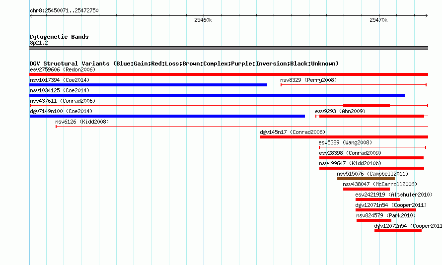
Task: Select the esv28398 red loss bar
Action: coord(371,158)
